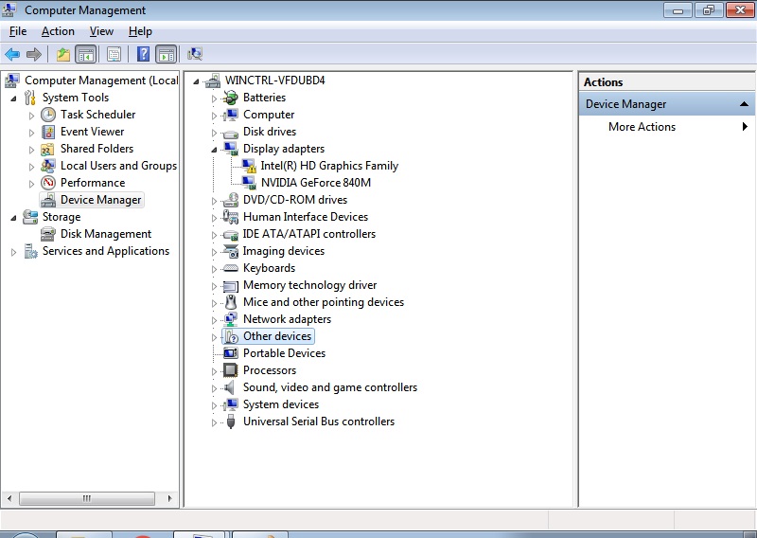Click the grey Forward arrow in the toolbar
757x538 pixels.
(x=34, y=54)
